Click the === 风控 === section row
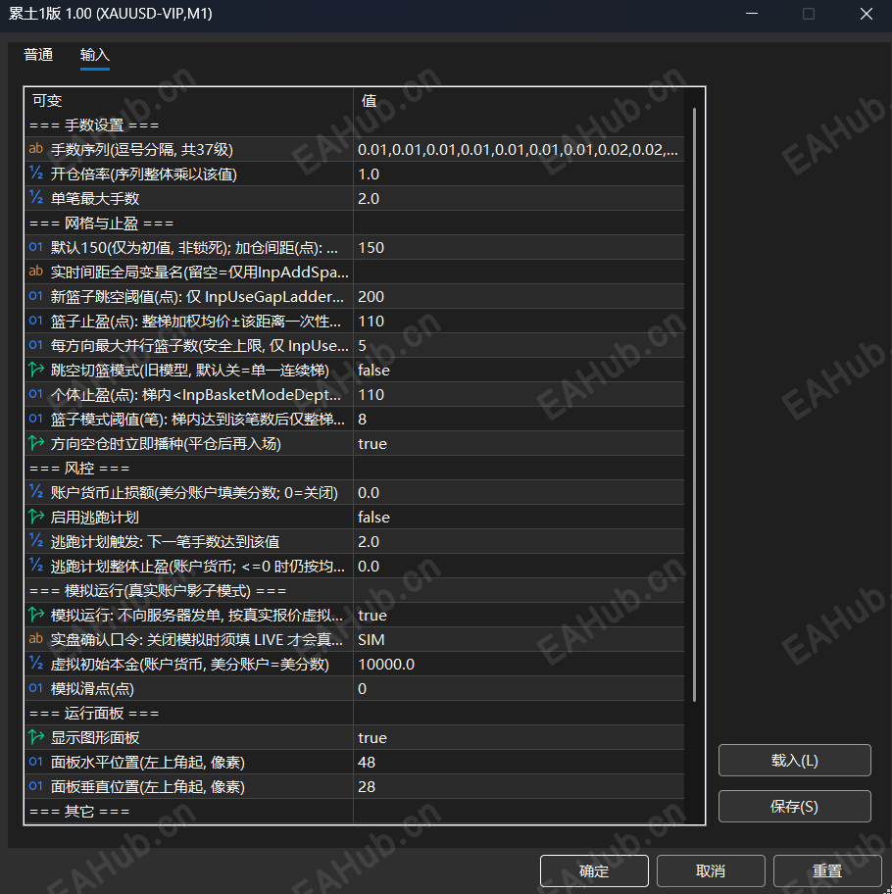892x894 pixels. tap(355, 469)
